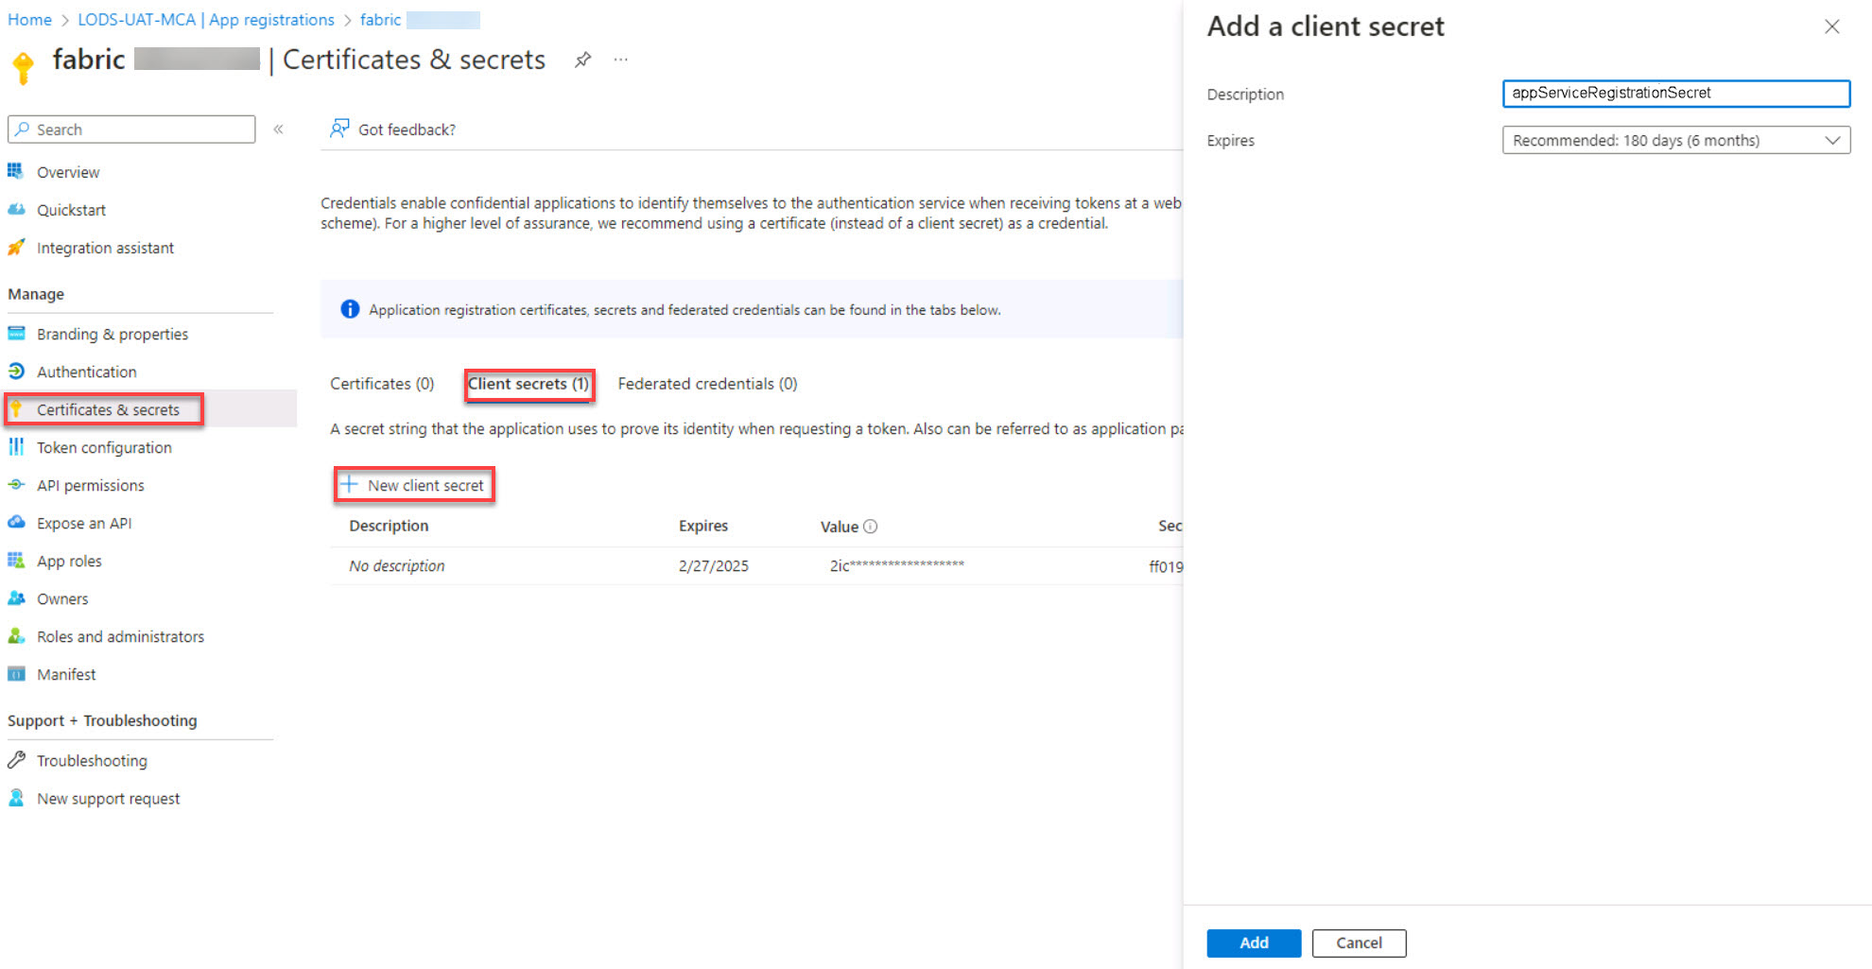
Task: Click the Description text field
Action: [x=1675, y=93]
